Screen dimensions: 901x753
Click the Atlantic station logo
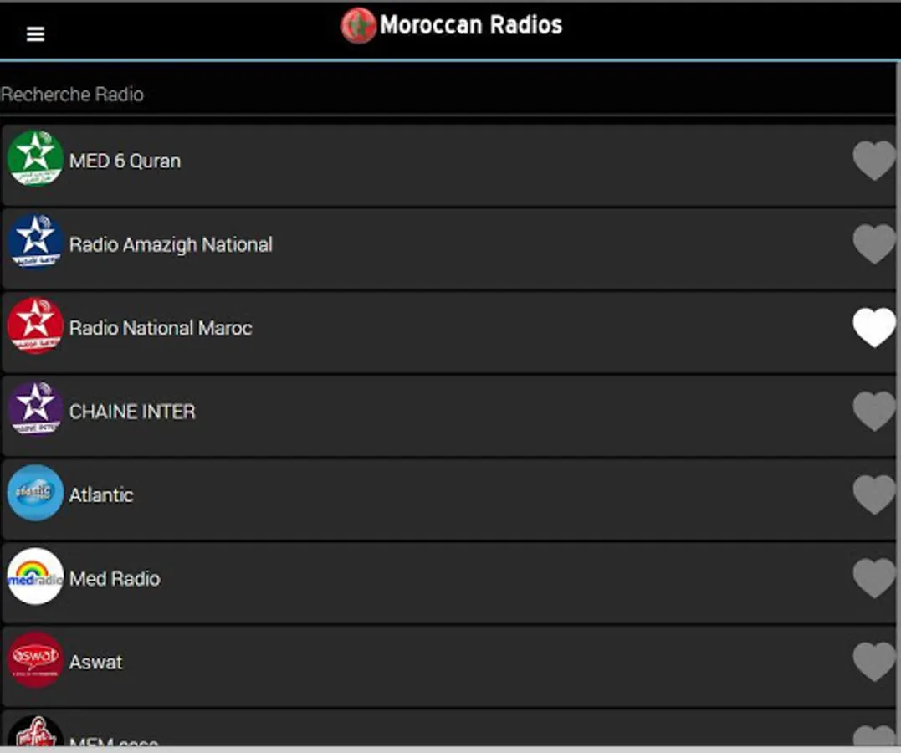pyautogui.click(x=35, y=493)
